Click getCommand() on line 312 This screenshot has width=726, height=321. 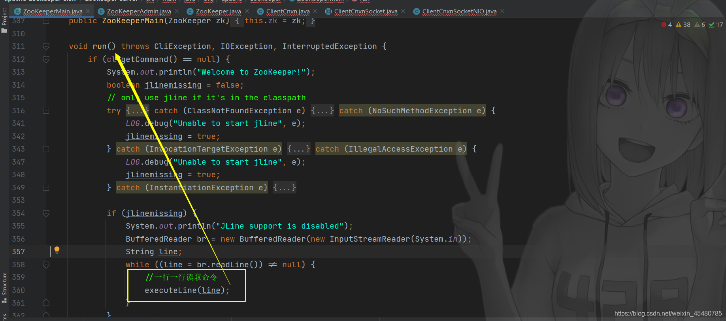(x=149, y=60)
